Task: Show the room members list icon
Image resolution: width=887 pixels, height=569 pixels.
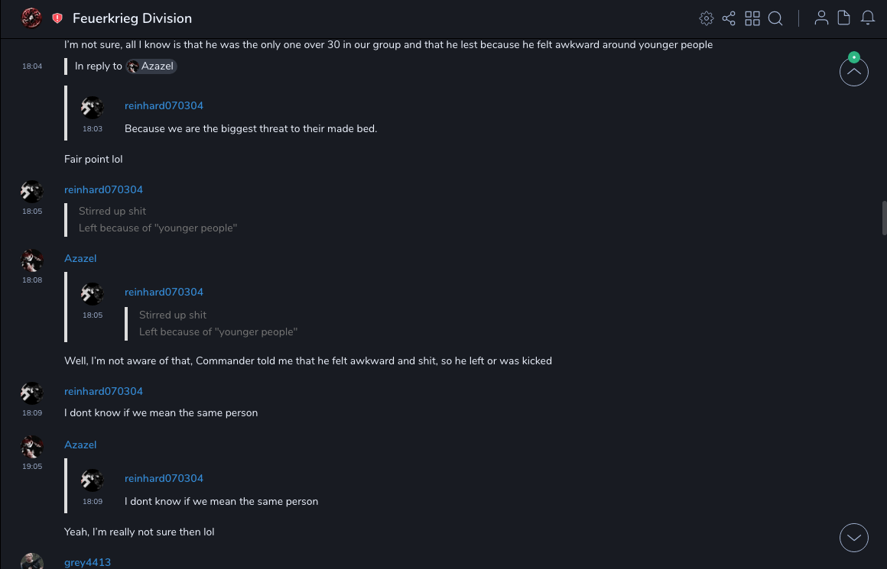Action: [821, 18]
